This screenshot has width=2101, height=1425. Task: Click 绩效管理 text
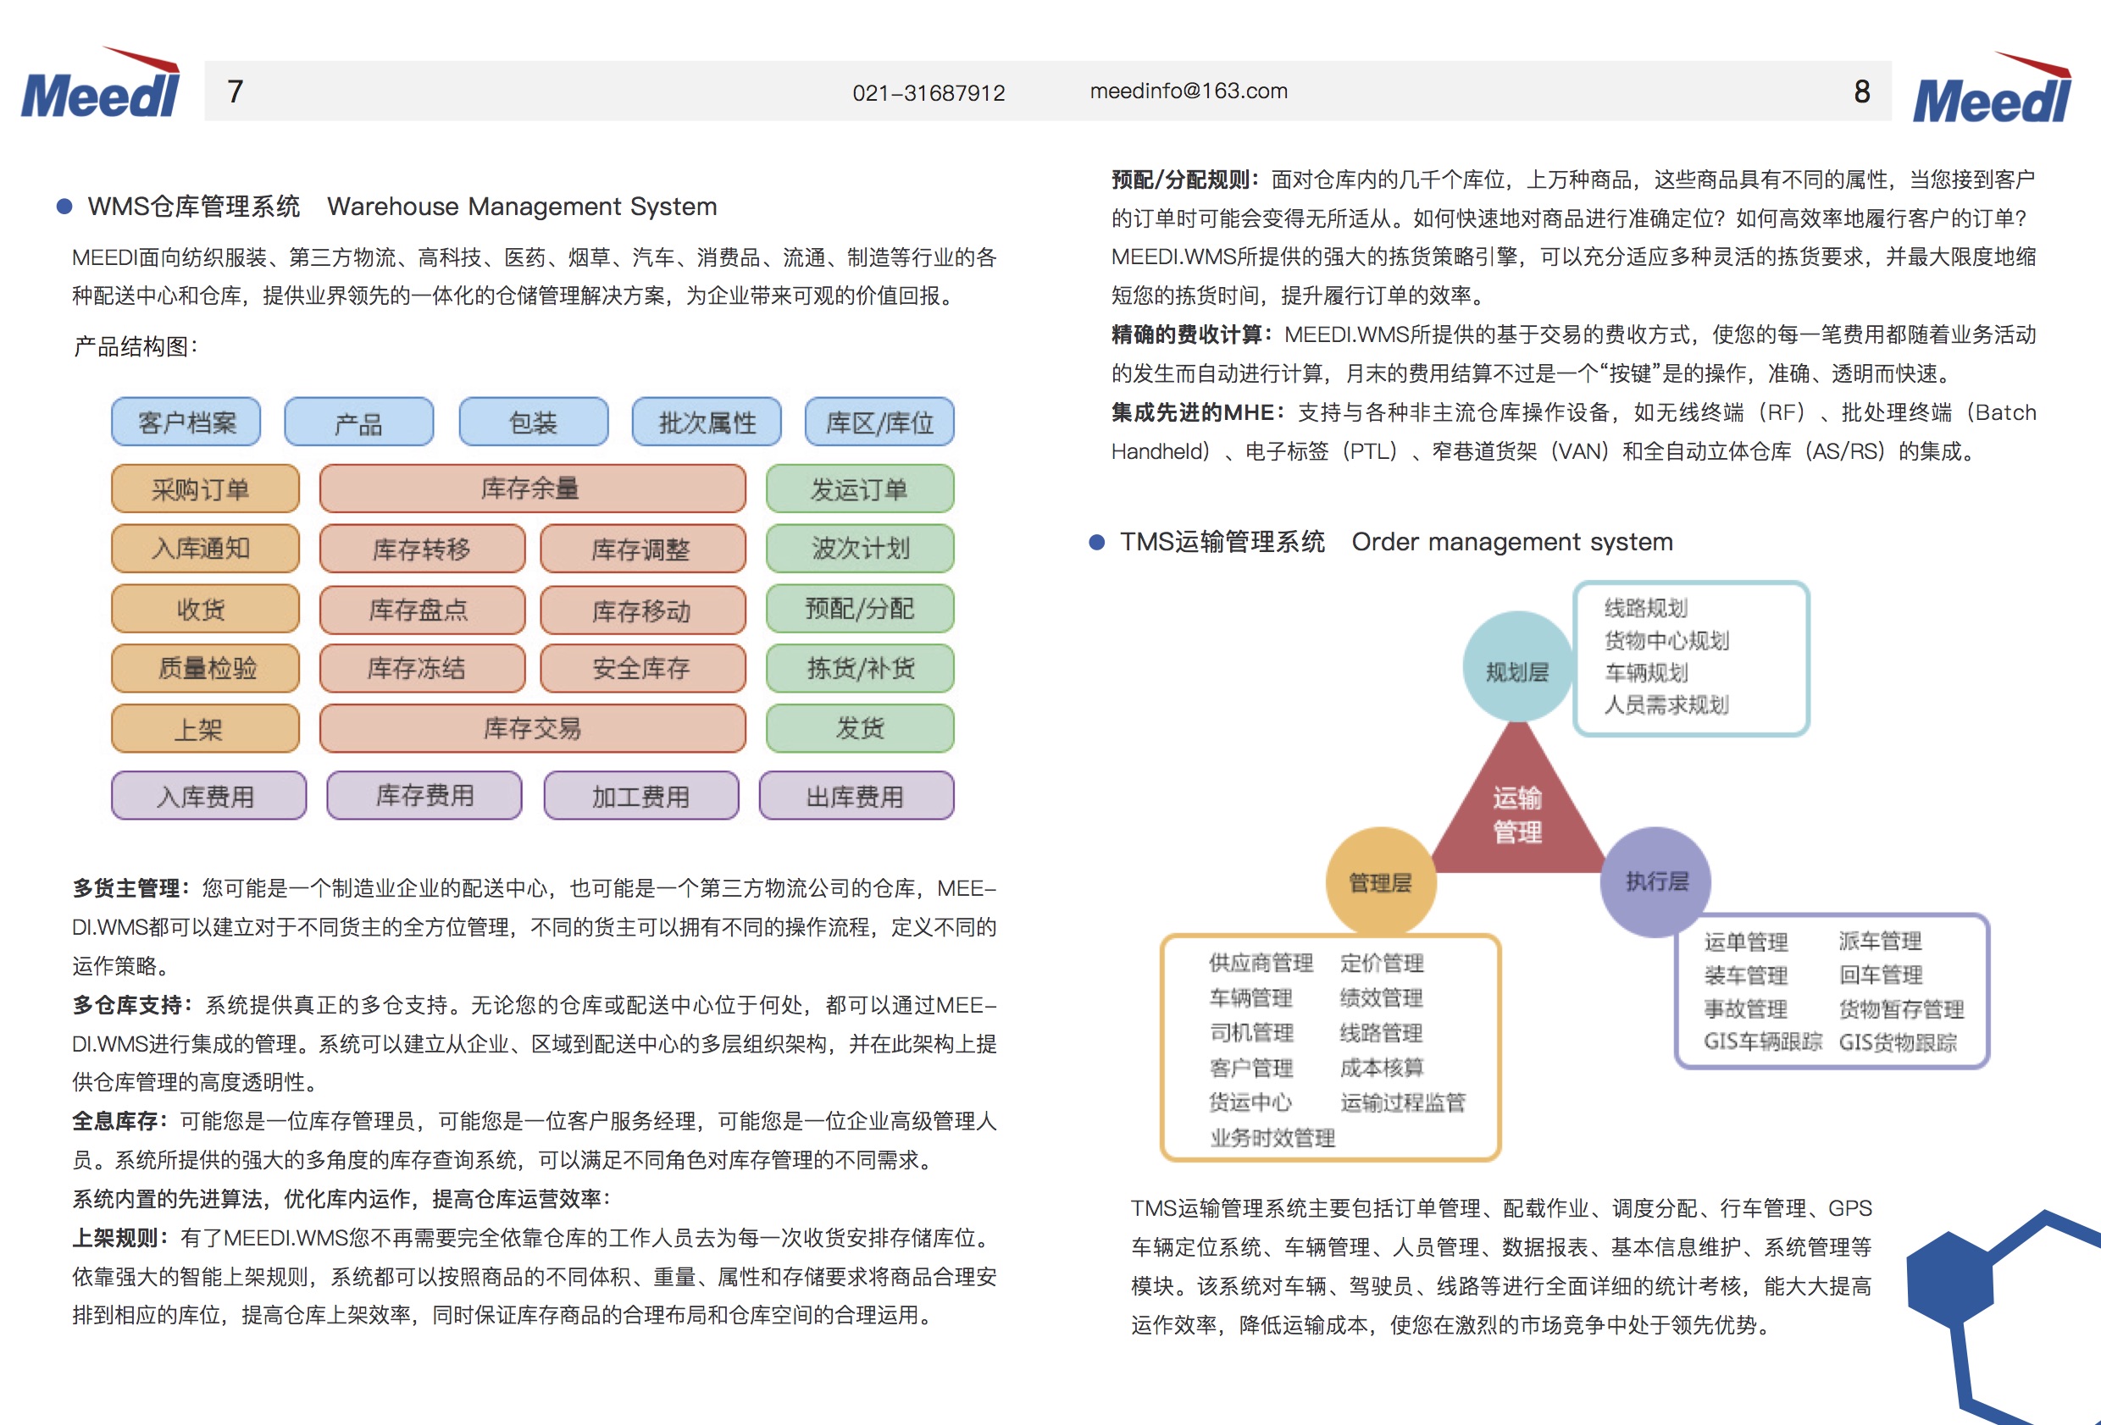pyautogui.click(x=1382, y=998)
